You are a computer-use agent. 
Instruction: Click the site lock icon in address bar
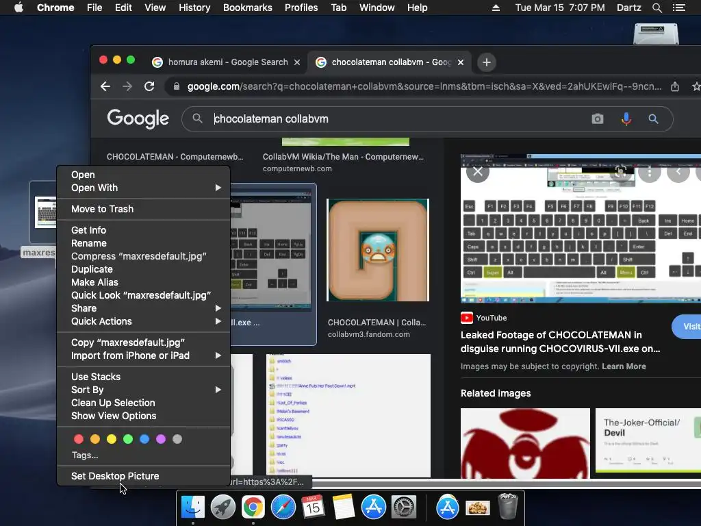point(177,86)
